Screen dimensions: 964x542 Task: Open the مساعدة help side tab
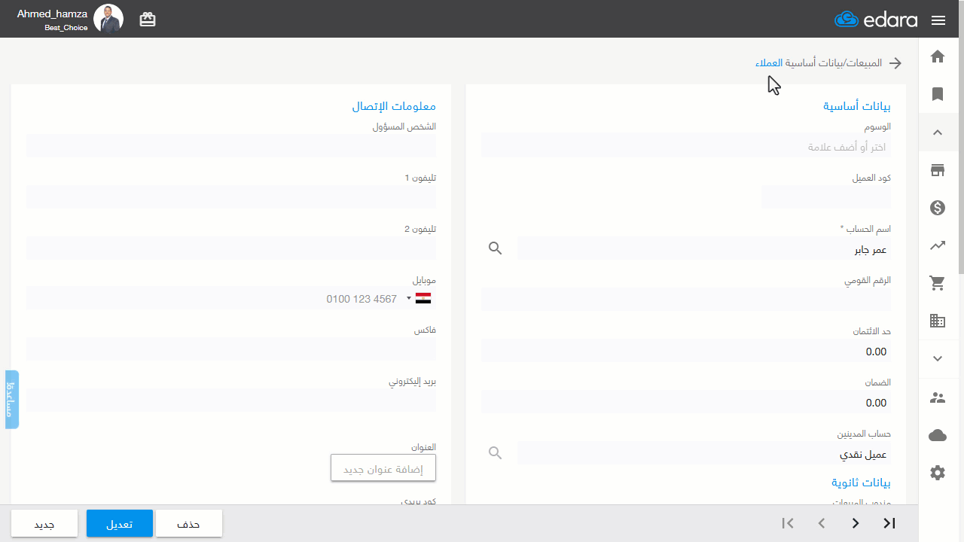click(12, 399)
